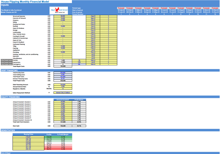220x154 pixels.
Task: Select the Repaid in x Months value
Action: click(x=63, y=88)
